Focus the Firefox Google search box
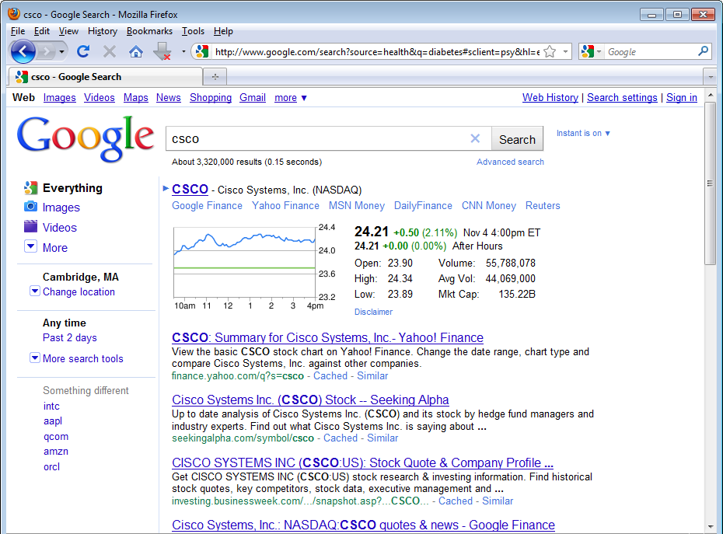 point(650,51)
